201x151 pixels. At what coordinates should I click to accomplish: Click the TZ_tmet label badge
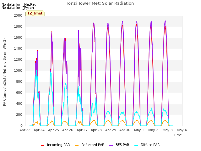(35, 13)
